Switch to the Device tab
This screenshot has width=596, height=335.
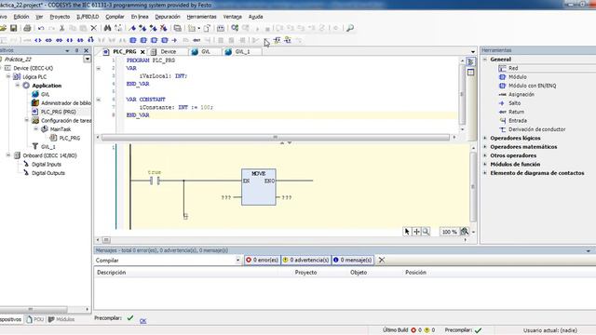click(168, 52)
